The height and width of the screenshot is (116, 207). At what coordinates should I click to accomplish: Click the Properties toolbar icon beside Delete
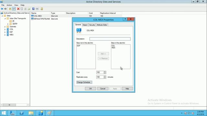(22, 9)
